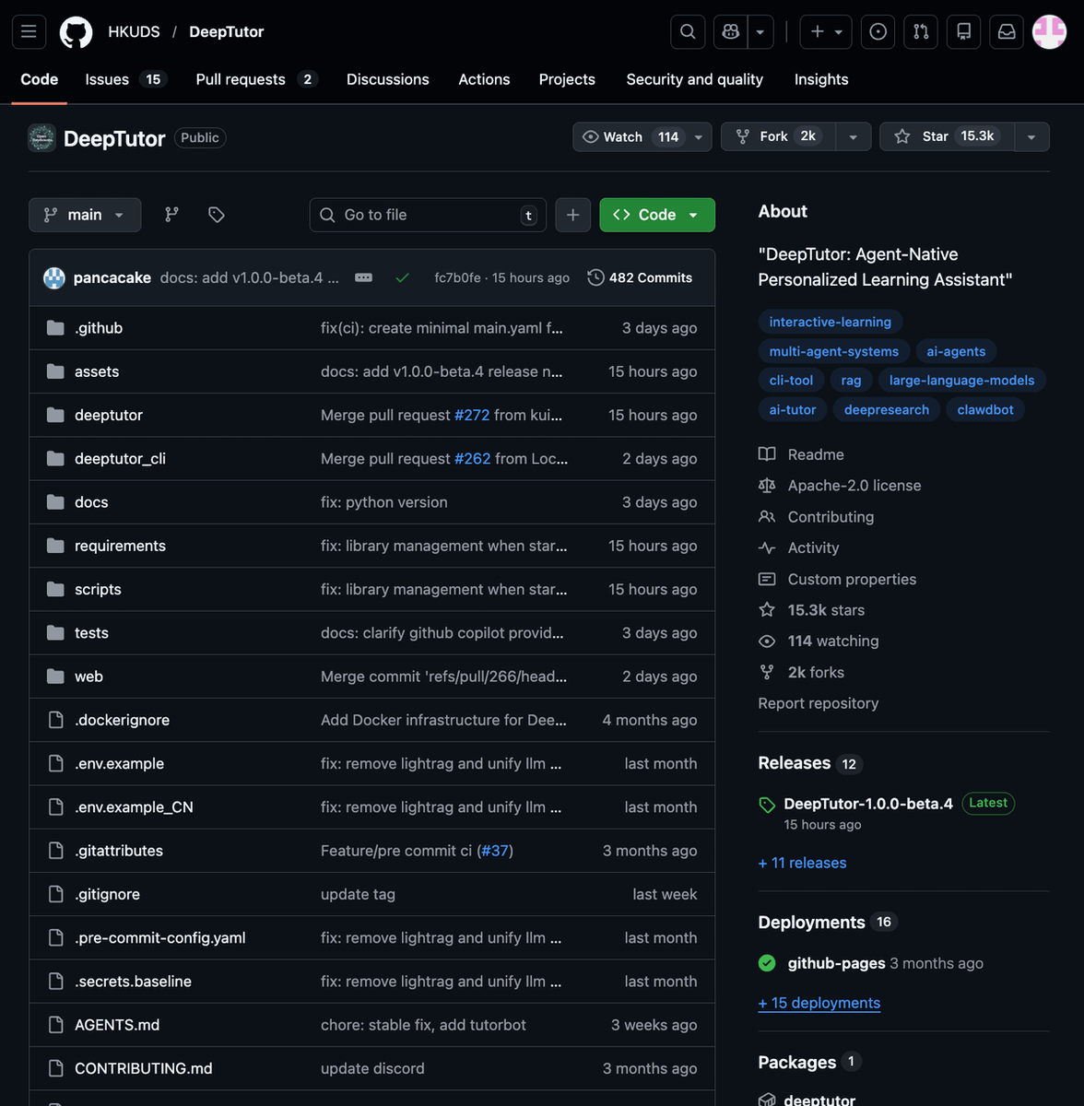Expand the Star lists dropdown arrow

click(1031, 137)
